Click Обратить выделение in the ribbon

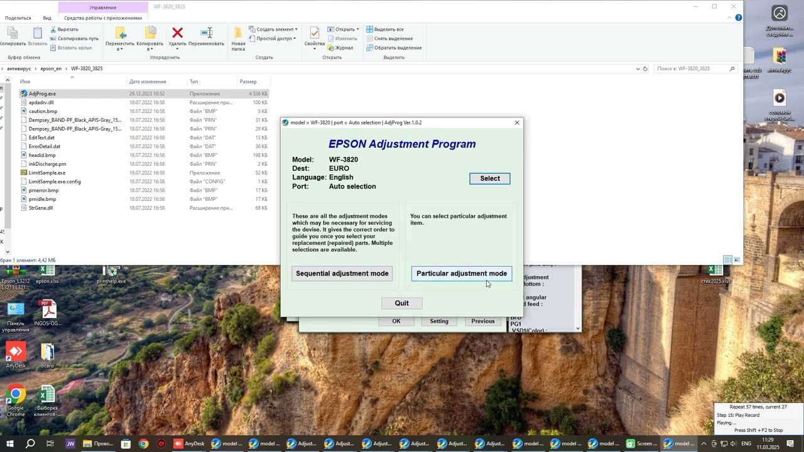(394, 48)
